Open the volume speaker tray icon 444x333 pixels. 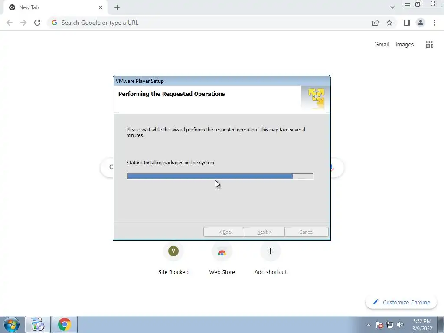400,325
